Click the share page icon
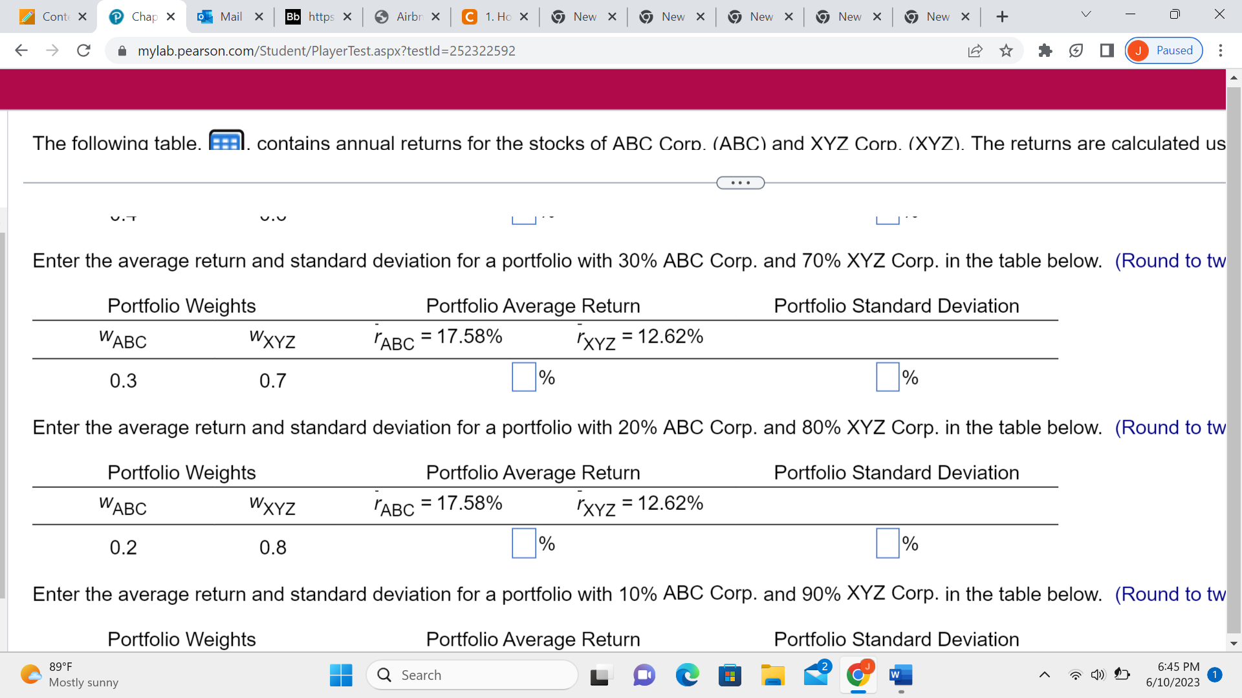This screenshot has width=1242, height=698. 975,50
